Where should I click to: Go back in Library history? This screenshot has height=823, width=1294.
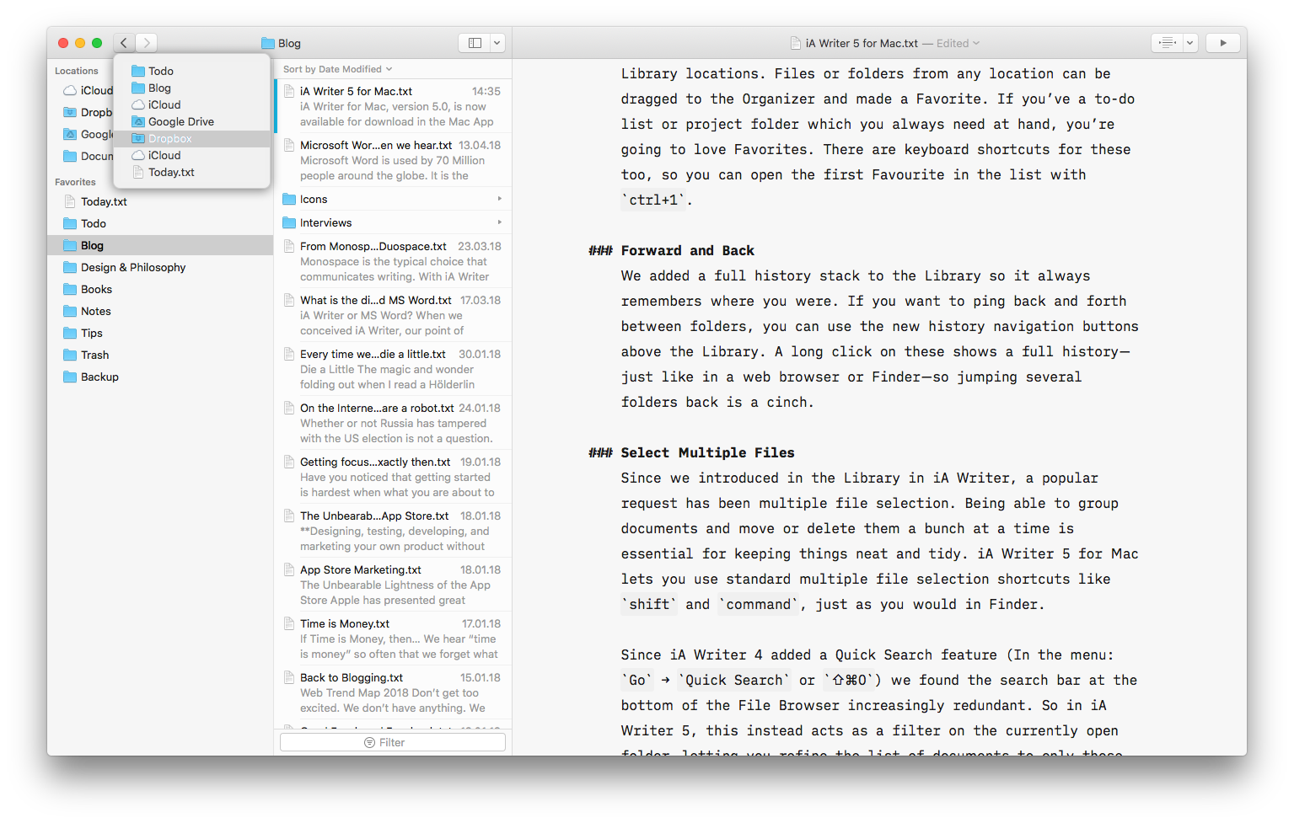point(124,43)
